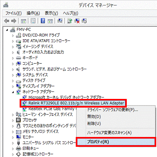Image resolution: width=157 pixels, height=157 pixels.
Task: Click the Device Manager title bar icon
Action: pyautogui.click(x=6, y=5)
